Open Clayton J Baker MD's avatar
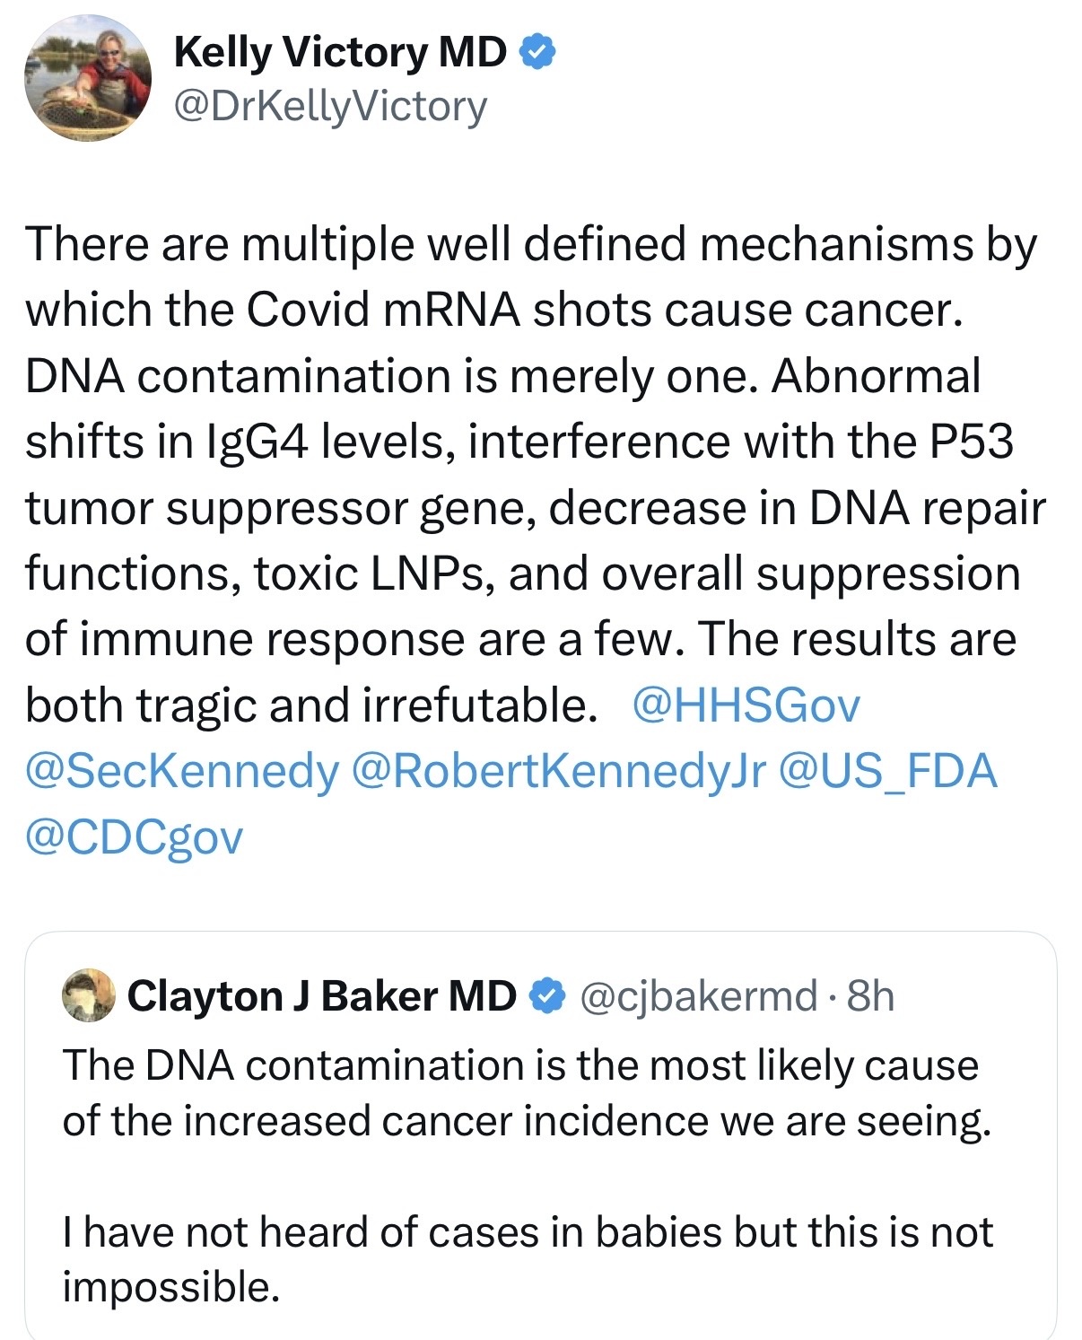The height and width of the screenshot is (1340, 1082). pos(89,995)
